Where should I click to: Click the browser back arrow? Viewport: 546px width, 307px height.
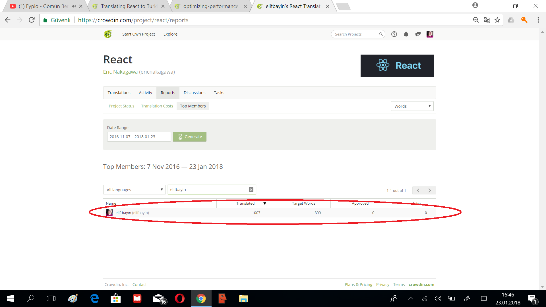point(8,20)
